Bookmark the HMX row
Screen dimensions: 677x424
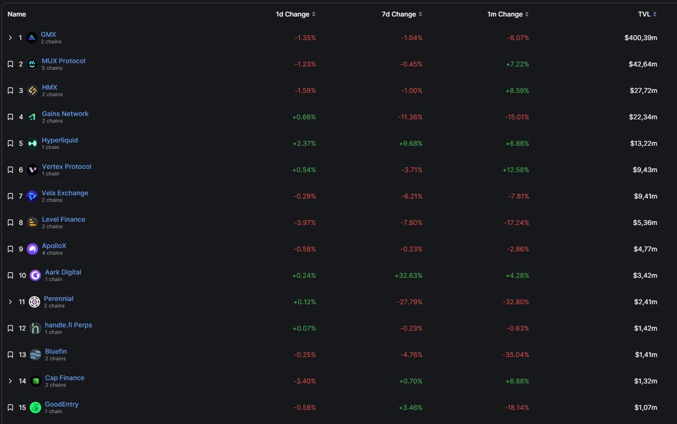(x=10, y=91)
